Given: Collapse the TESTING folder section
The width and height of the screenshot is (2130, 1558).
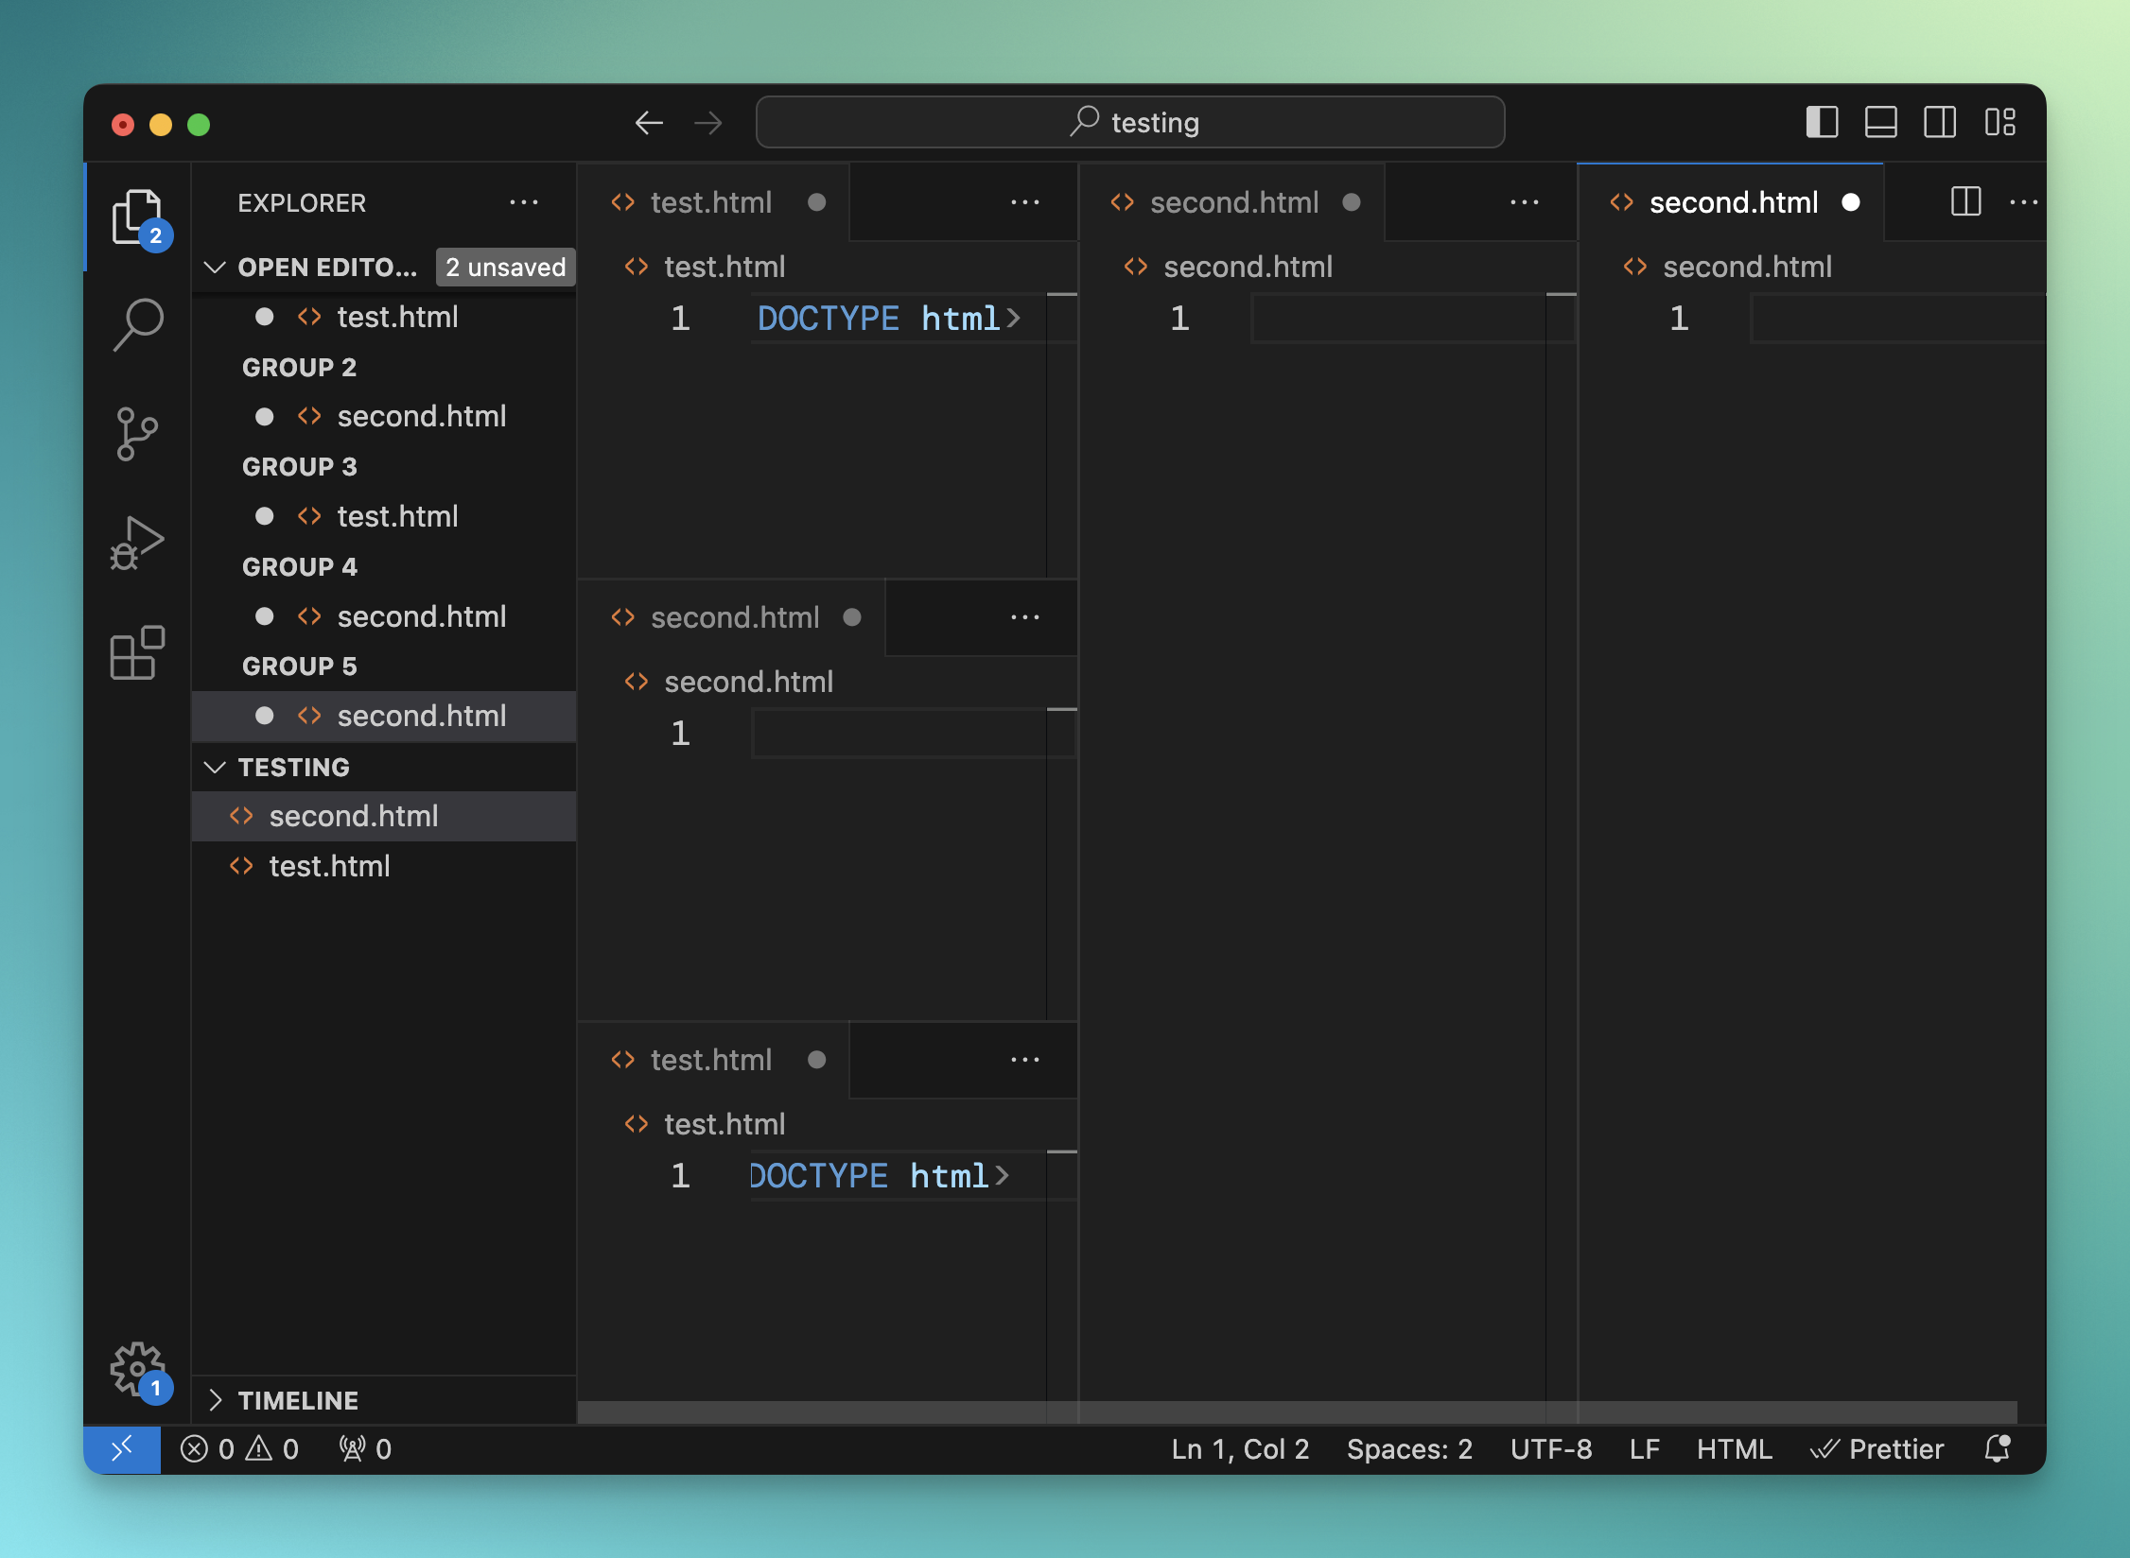Looking at the screenshot, I should 216,767.
